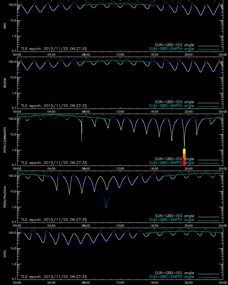
Task: Click the white legend line sample in OVSA panel
Action: coord(209,274)
